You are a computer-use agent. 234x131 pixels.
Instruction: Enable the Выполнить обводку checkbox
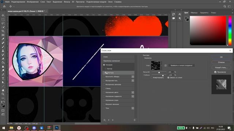[x=104, y=77]
